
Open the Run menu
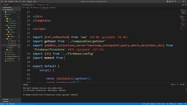tap(24, 1)
